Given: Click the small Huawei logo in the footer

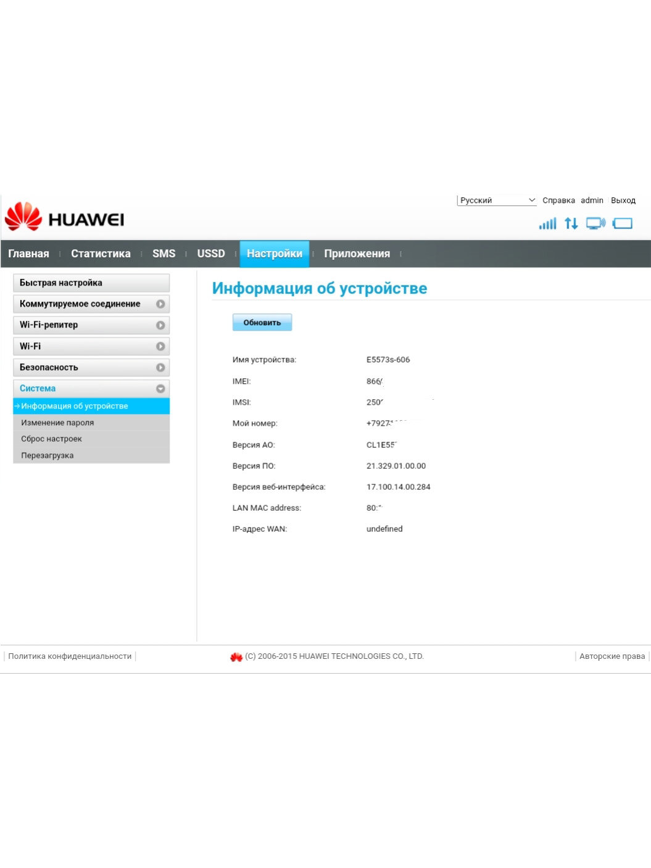Looking at the screenshot, I should [x=236, y=657].
